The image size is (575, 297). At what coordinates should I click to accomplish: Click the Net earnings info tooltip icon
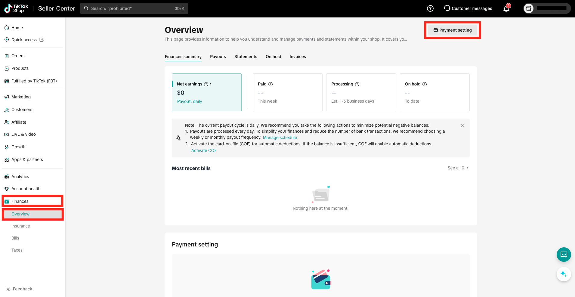(206, 84)
